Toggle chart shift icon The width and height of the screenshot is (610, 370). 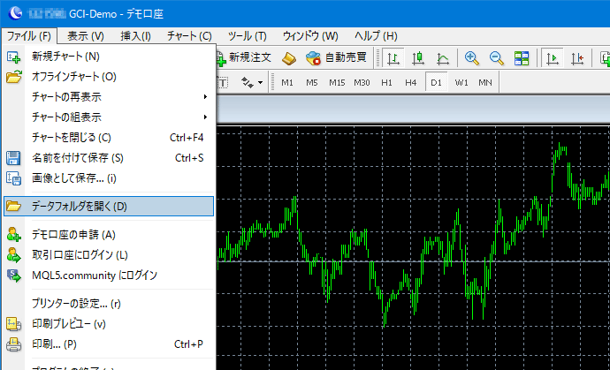pos(577,58)
